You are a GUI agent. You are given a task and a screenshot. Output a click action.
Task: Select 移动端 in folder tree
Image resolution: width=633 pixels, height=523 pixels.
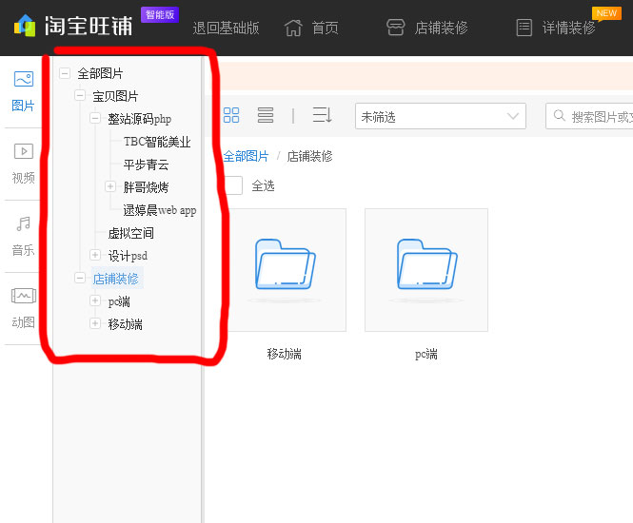125,324
